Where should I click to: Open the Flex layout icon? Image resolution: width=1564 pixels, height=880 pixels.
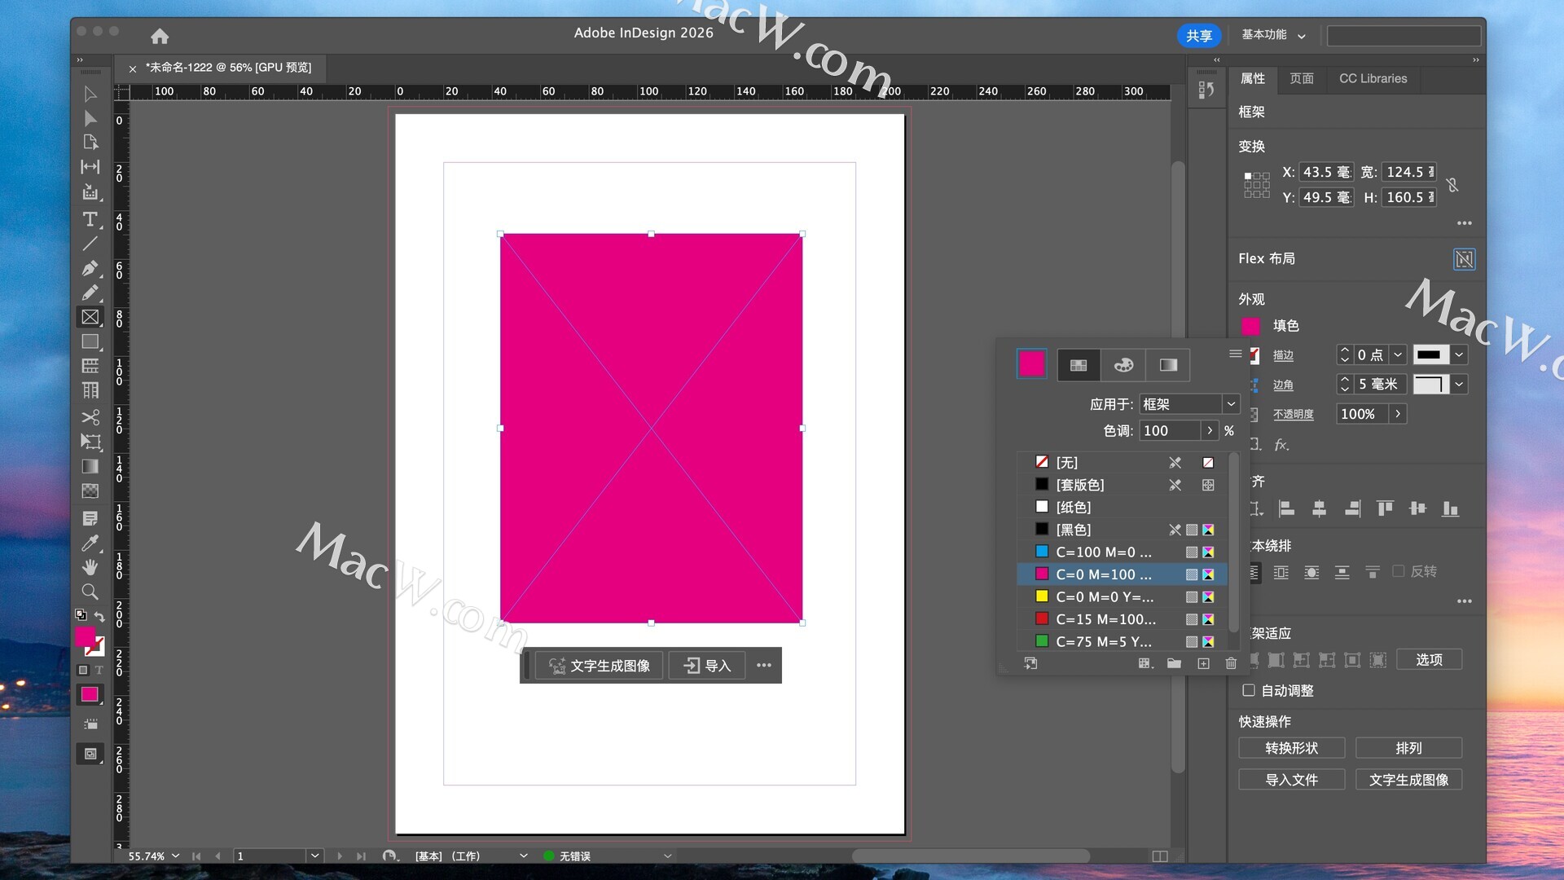1464,259
